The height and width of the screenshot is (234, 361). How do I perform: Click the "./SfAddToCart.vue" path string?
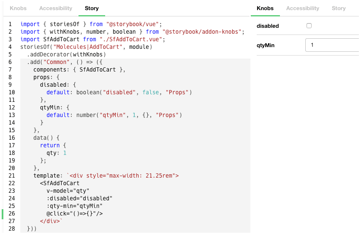tap(131, 39)
